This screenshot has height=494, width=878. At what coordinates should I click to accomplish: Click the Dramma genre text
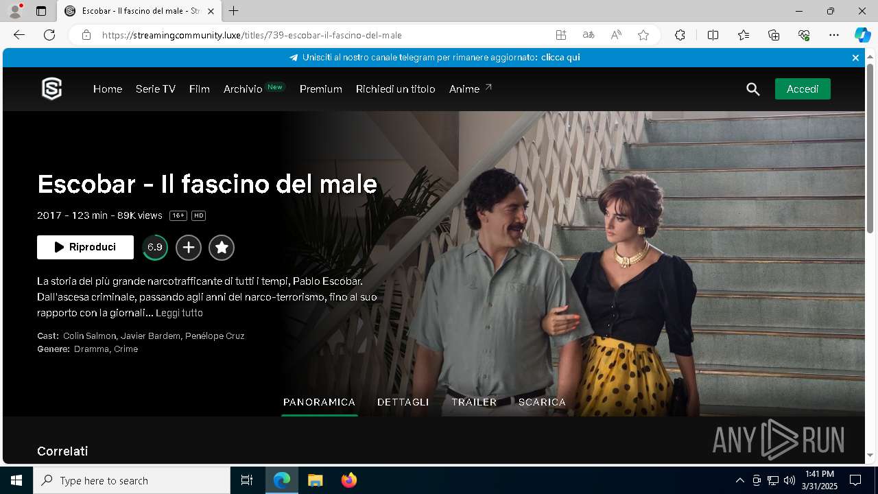[91, 349]
